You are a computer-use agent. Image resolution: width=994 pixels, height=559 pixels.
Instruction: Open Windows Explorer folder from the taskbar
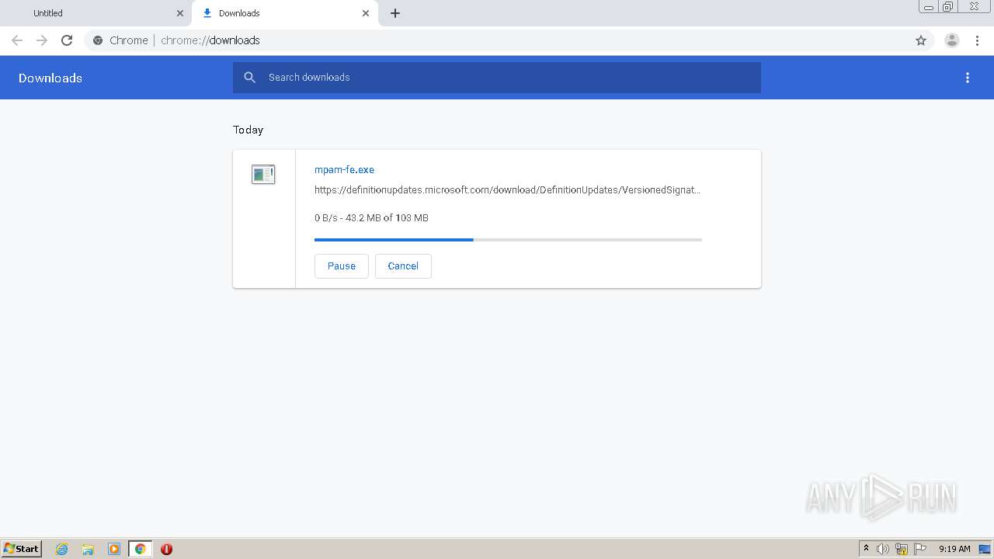click(88, 549)
